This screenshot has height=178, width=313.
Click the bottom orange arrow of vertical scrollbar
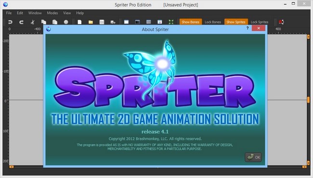[308, 163]
